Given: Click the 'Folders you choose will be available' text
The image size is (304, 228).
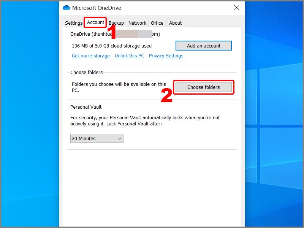Looking at the screenshot, I should pos(119,87).
